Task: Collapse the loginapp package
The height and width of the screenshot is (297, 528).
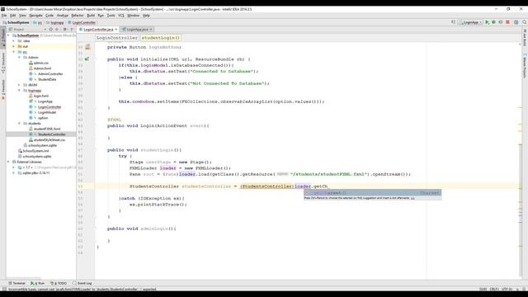Action: click(19, 90)
